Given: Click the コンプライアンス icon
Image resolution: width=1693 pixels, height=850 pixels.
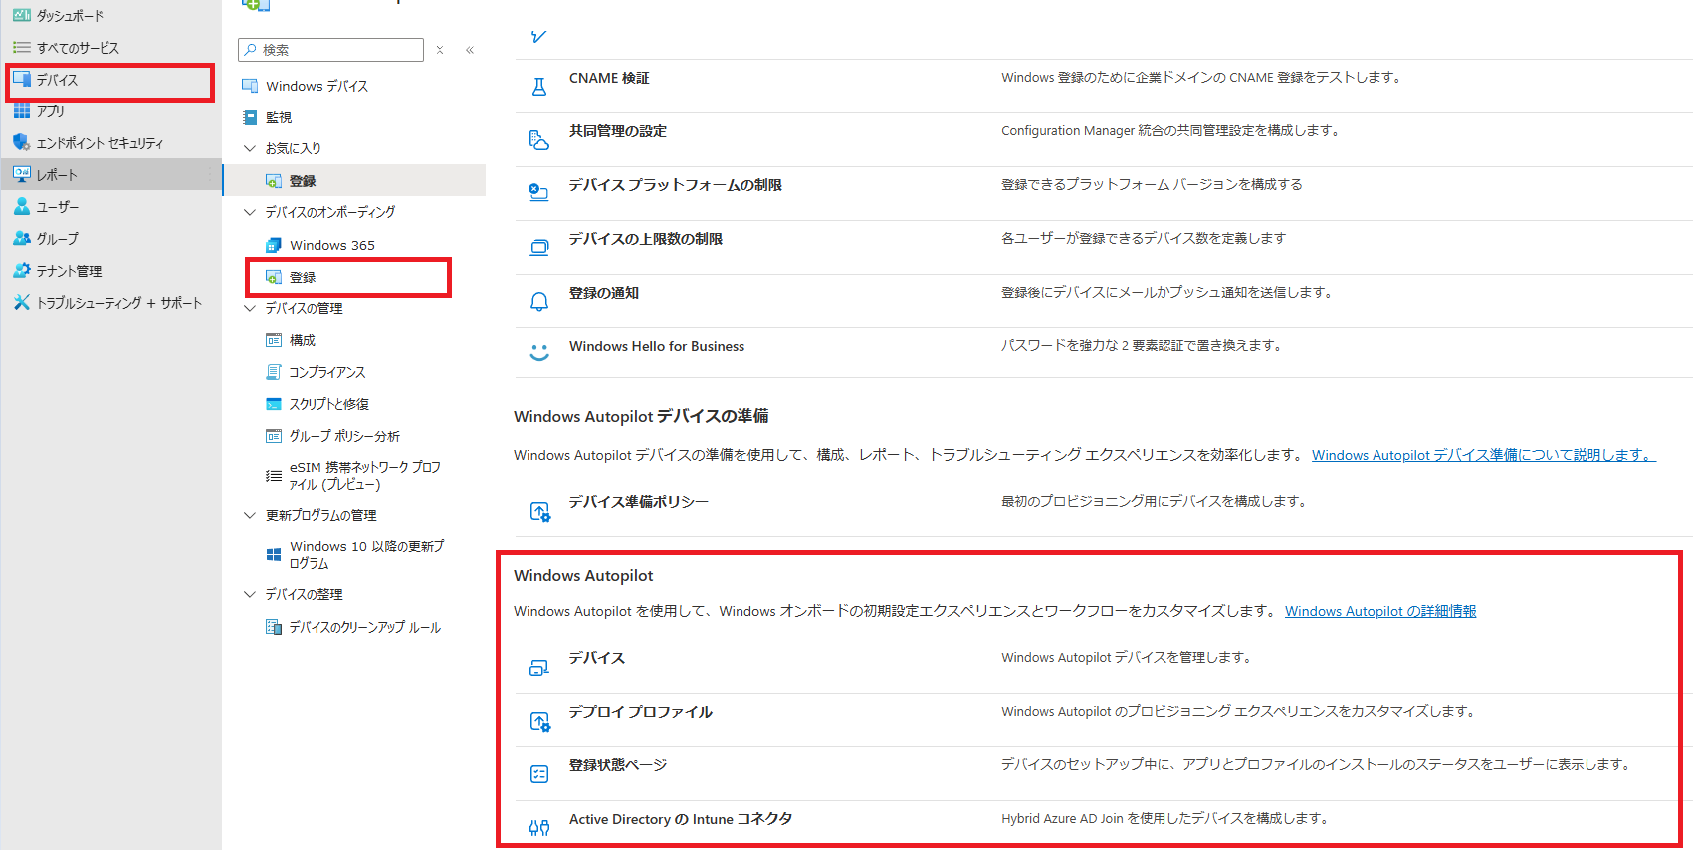Looking at the screenshot, I should (274, 372).
